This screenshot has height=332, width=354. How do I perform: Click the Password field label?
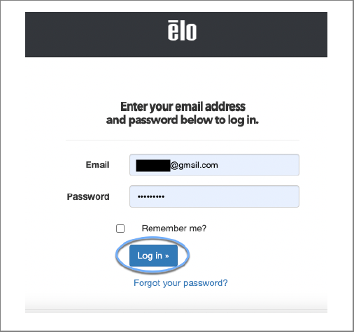[88, 196]
